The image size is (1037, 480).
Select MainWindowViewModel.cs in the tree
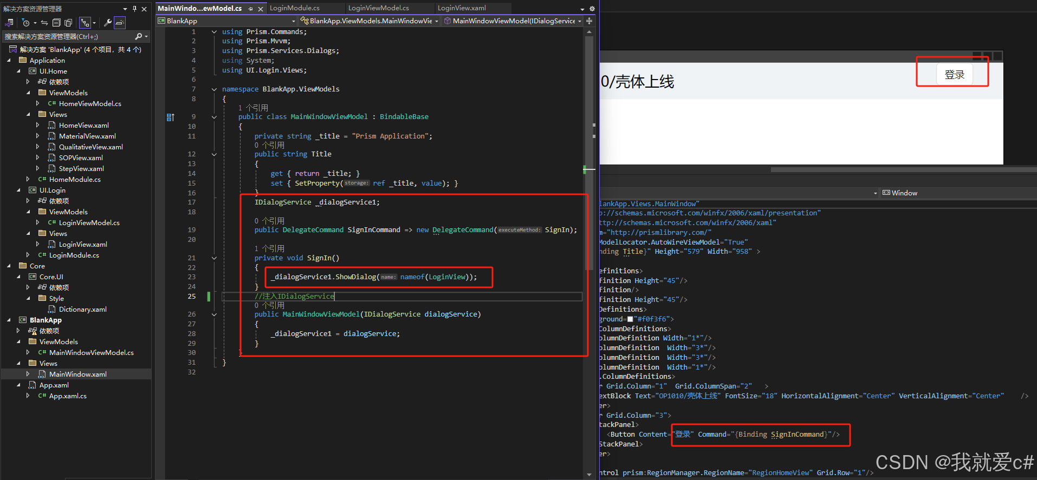[x=91, y=352]
